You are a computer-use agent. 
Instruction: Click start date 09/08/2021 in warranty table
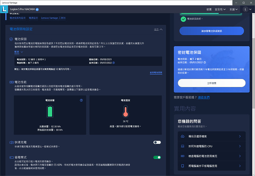106,59
